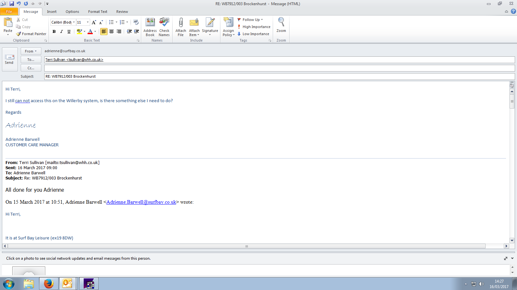Click the Paste clipboard icon
Screen dimensions: 517x290
8,23
